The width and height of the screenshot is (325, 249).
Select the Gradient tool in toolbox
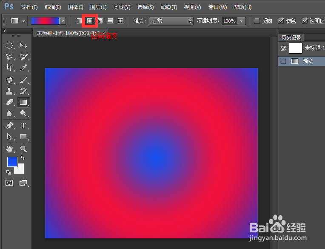click(23, 102)
